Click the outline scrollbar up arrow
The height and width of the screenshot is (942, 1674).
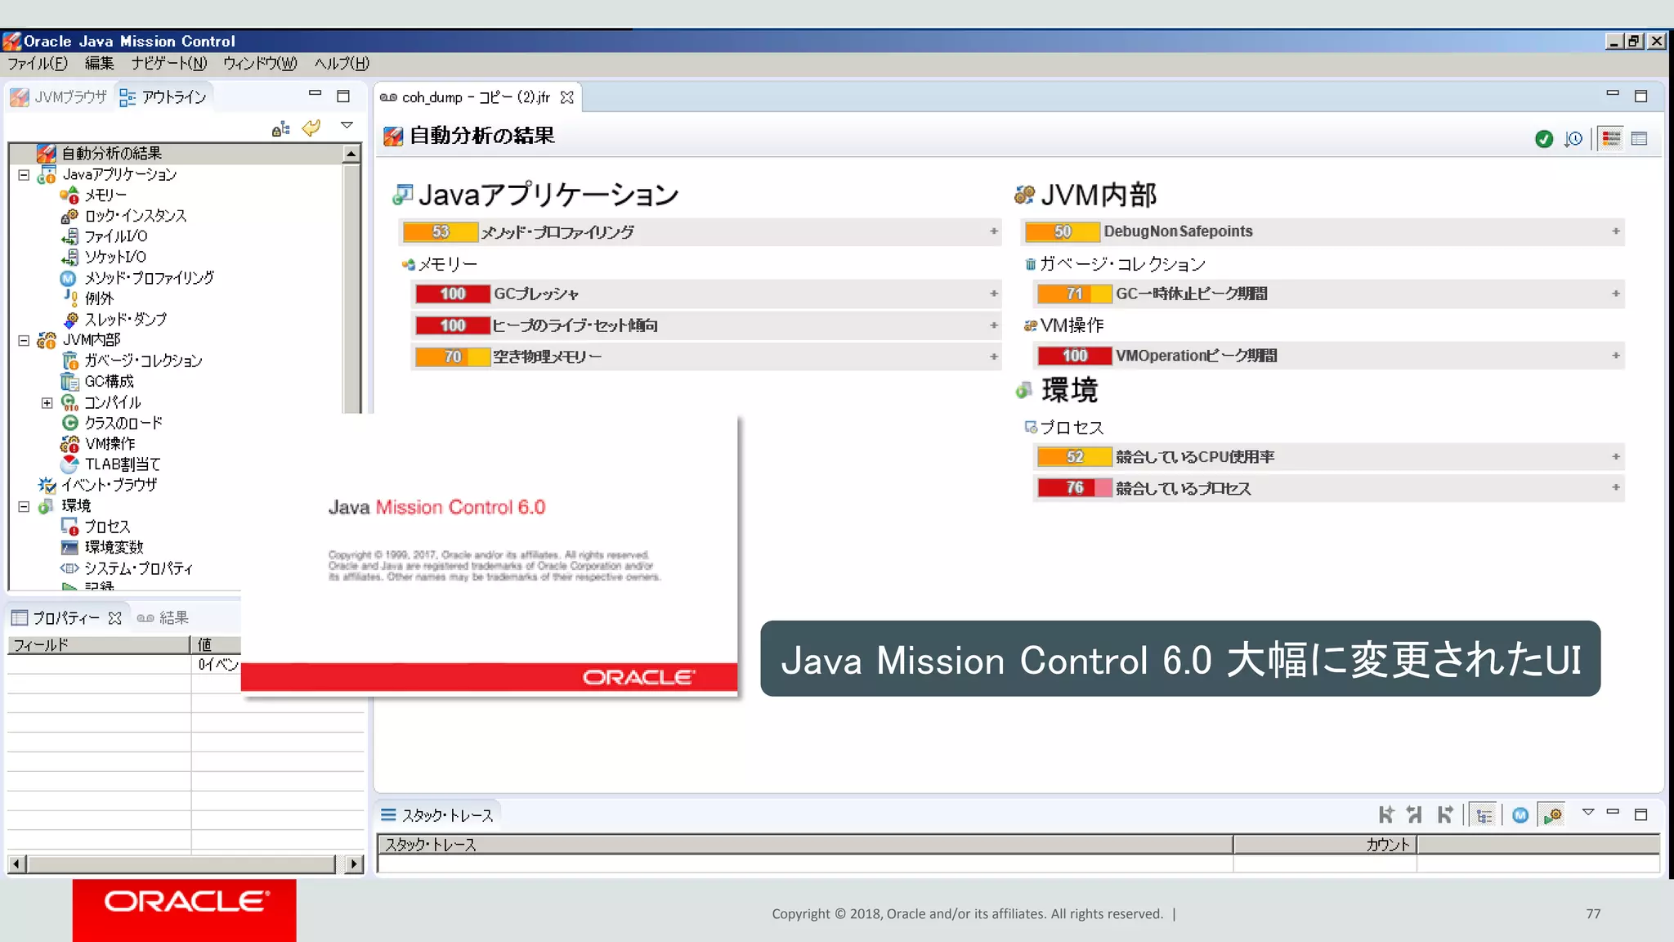pyautogui.click(x=351, y=154)
